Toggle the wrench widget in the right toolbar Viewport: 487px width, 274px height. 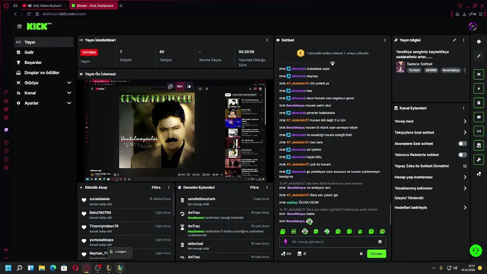point(479,159)
